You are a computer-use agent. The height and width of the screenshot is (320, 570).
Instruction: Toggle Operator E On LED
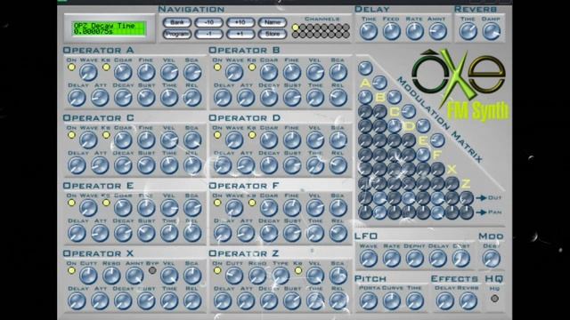click(x=71, y=203)
